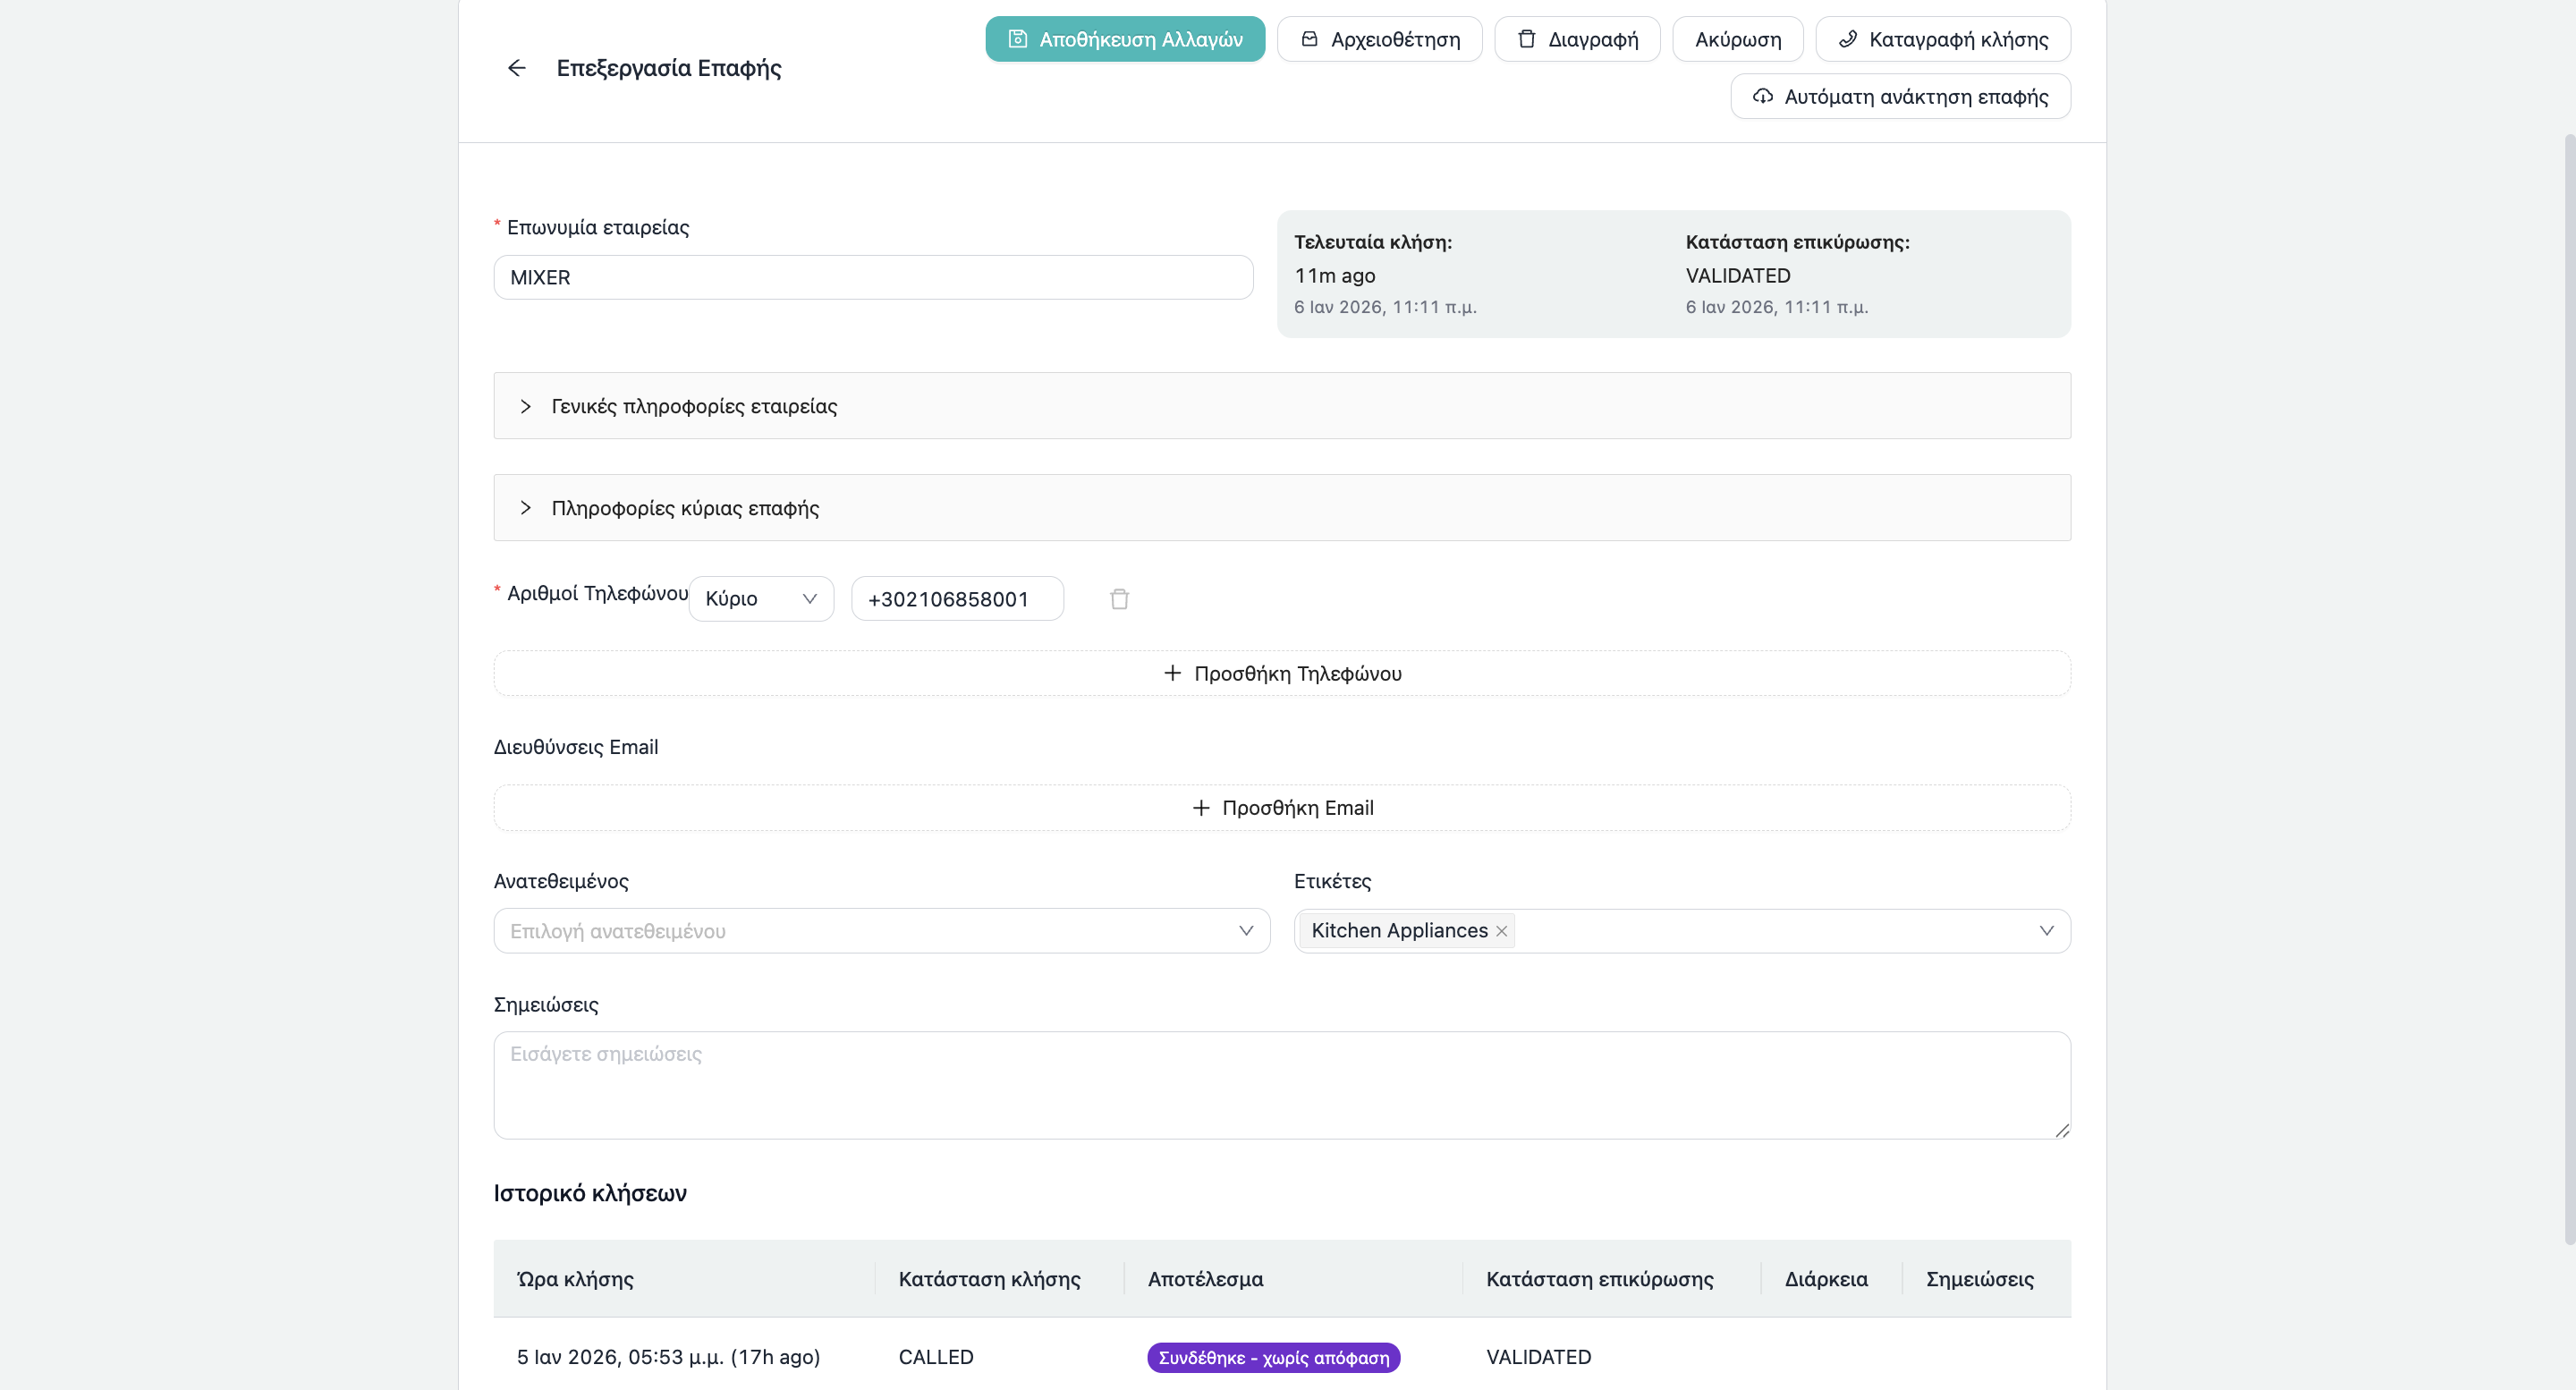This screenshot has width=2576, height=1390.
Task: Delete the phone number with trash icon
Action: pos(1119,599)
